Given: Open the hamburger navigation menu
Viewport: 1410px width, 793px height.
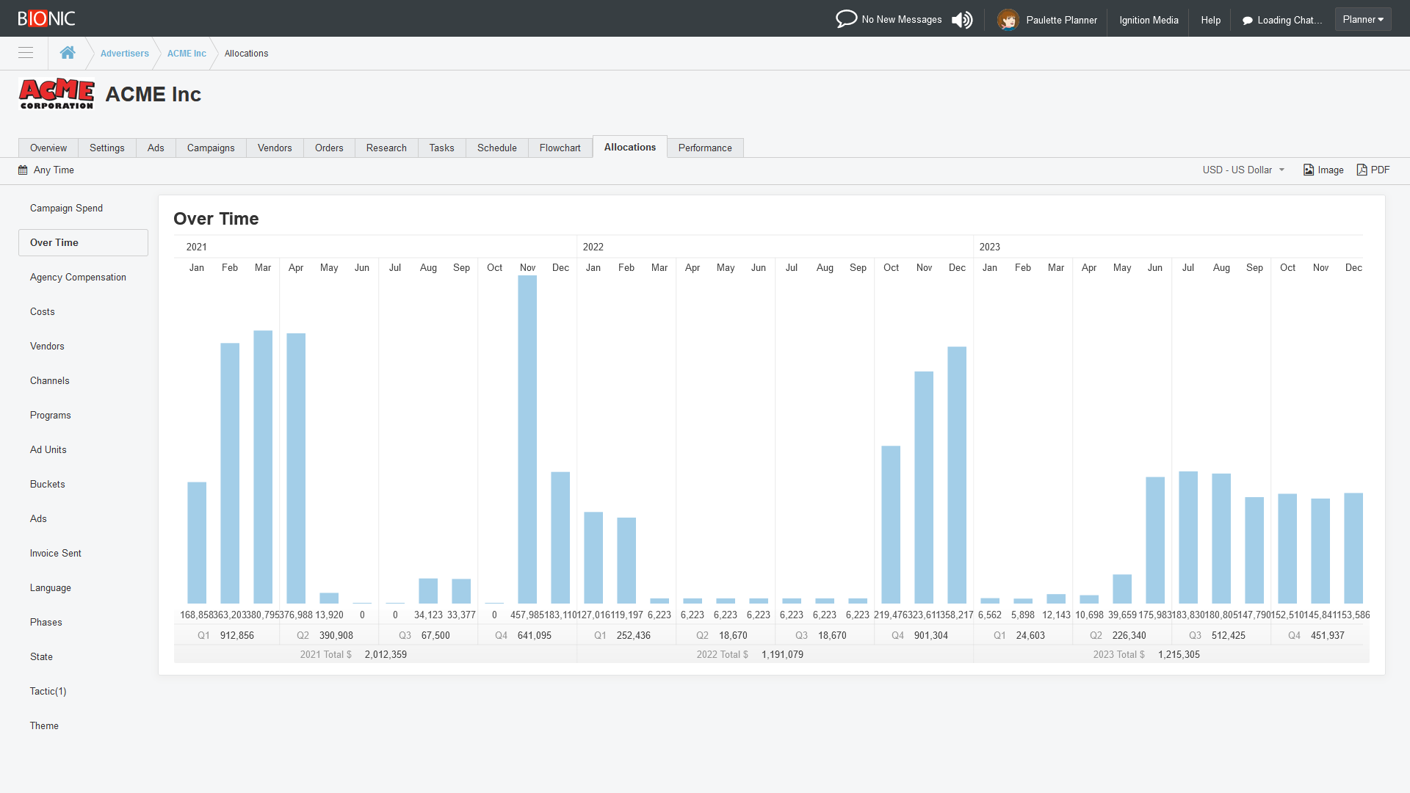Looking at the screenshot, I should 26,53.
